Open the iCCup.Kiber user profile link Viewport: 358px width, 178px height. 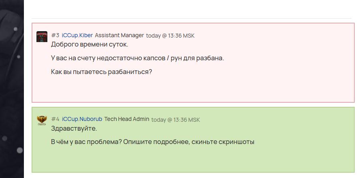click(x=77, y=35)
